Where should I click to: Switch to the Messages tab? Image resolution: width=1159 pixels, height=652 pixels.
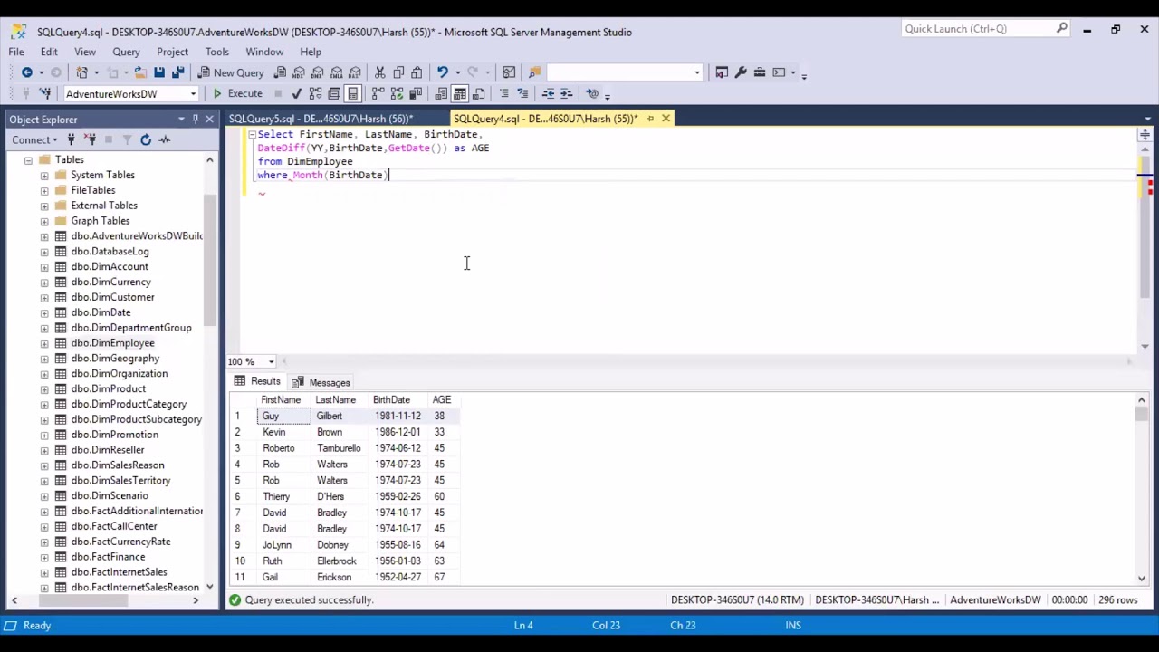click(321, 382)
